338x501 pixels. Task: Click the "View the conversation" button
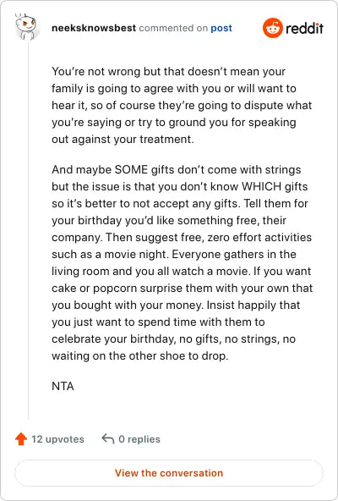169,473
